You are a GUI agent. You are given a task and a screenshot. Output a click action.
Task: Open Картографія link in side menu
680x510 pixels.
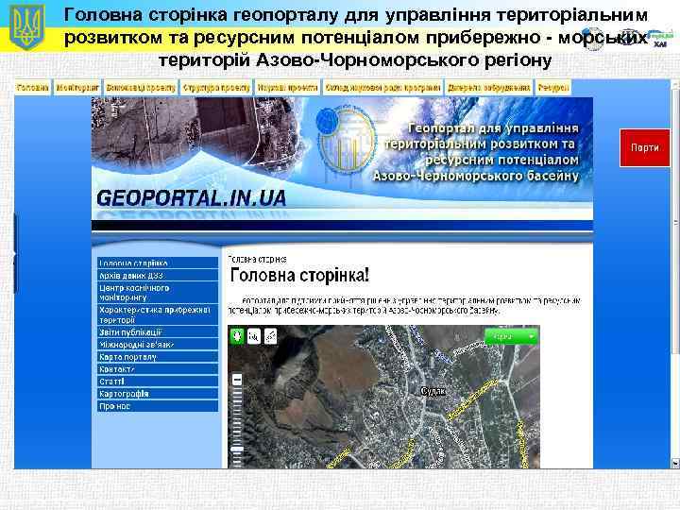pos(158,394)
